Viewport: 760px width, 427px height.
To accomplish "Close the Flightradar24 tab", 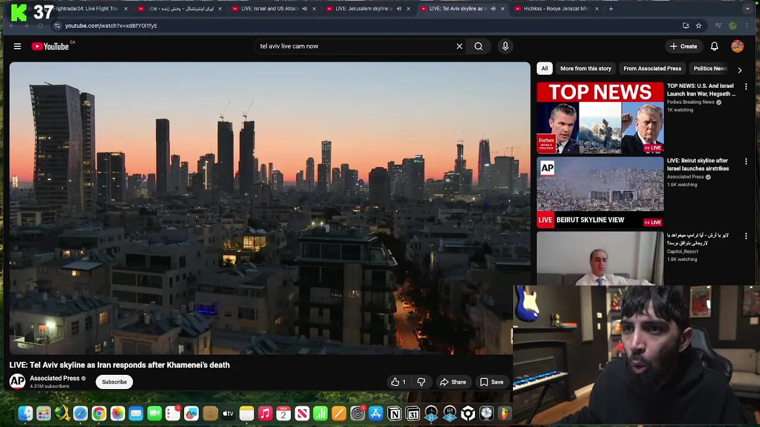I will [x=125, y=9].
